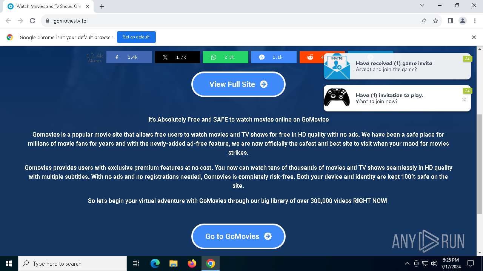This screenshot has width=483, height=271.
Task: Open network settings in system tray
Action: (x=425, y=263)
